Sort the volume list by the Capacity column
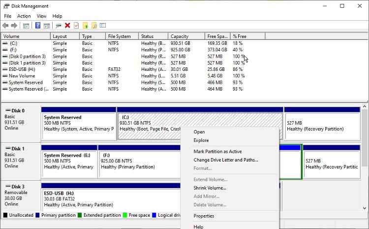 (185, 36)
